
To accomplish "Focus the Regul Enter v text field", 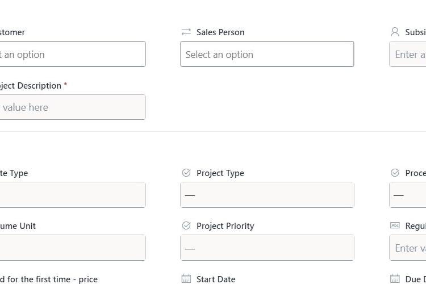I will [x=407, y=248].
